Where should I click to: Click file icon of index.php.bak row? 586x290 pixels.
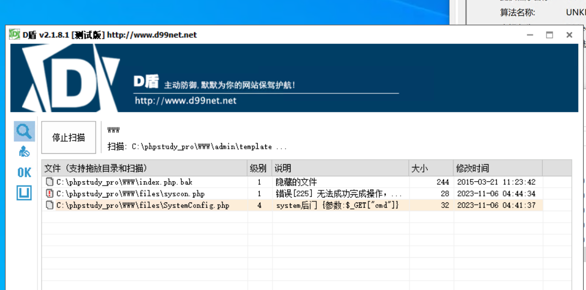[x=49, y=182]
